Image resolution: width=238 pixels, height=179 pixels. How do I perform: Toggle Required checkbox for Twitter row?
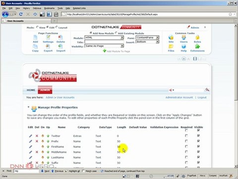click(x=186, y=136)
